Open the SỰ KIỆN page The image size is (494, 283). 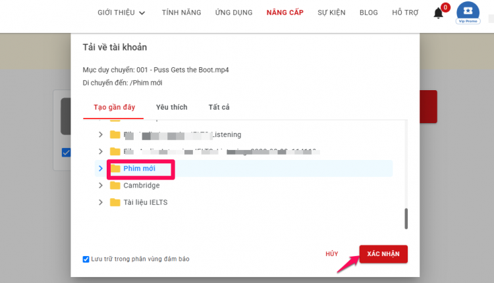click(x=331, y=13)
